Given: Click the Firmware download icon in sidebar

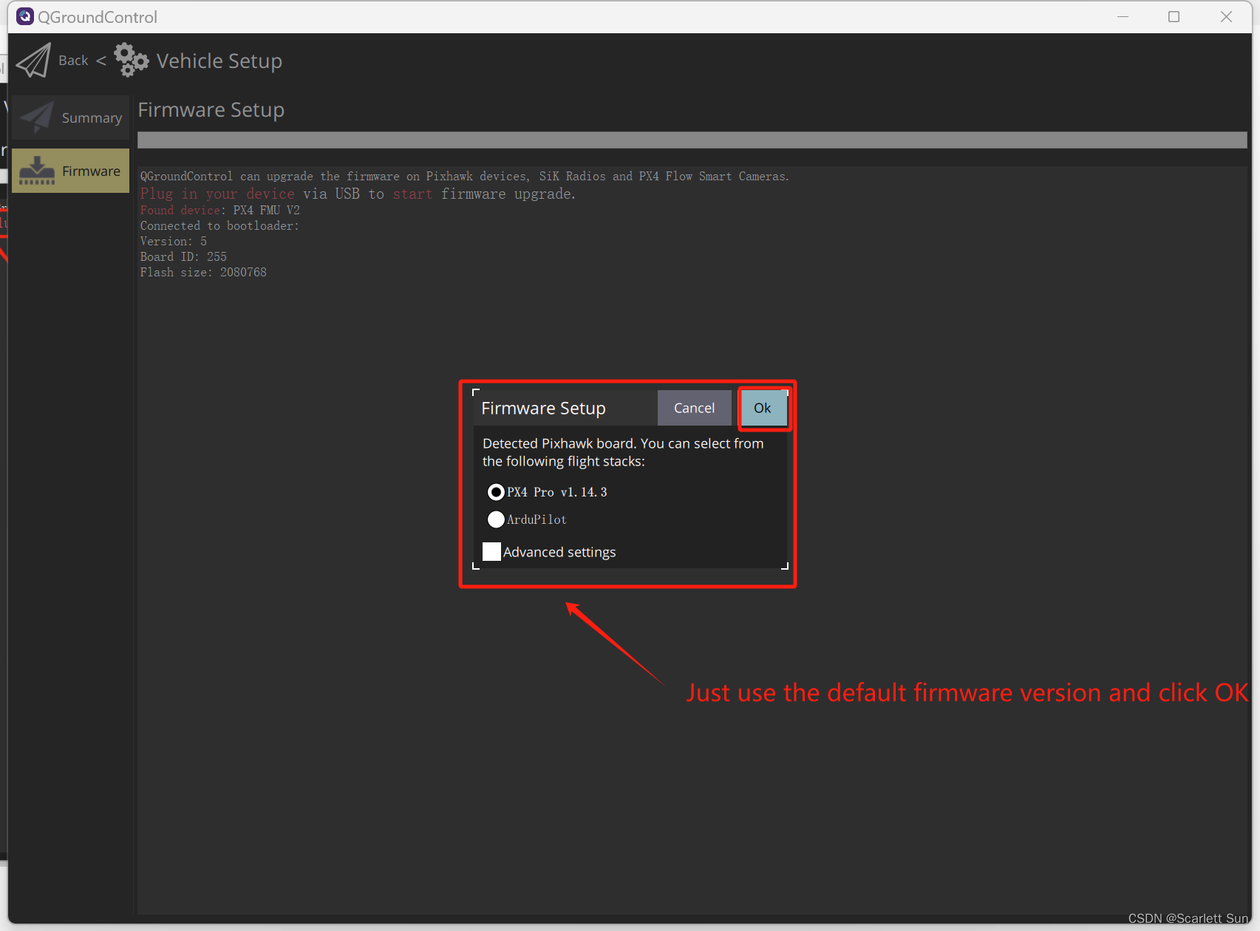Looking at the screenshot, I should point(37,171).
